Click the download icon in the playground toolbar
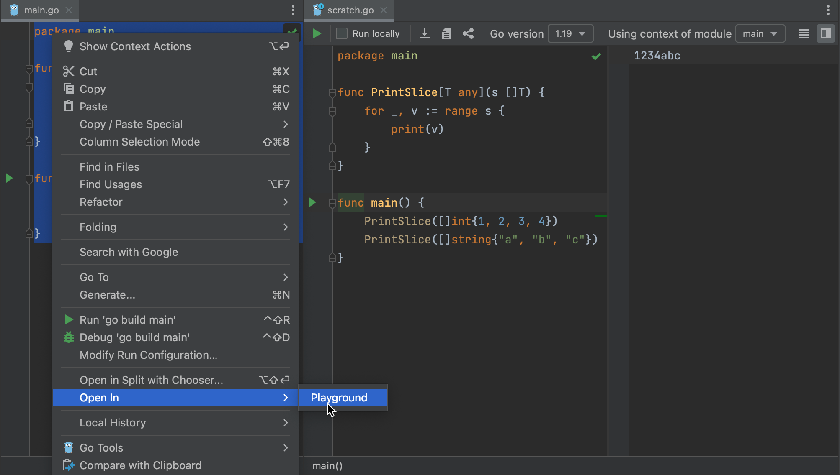This screenshot has width=840, height=475. (424, 33)
